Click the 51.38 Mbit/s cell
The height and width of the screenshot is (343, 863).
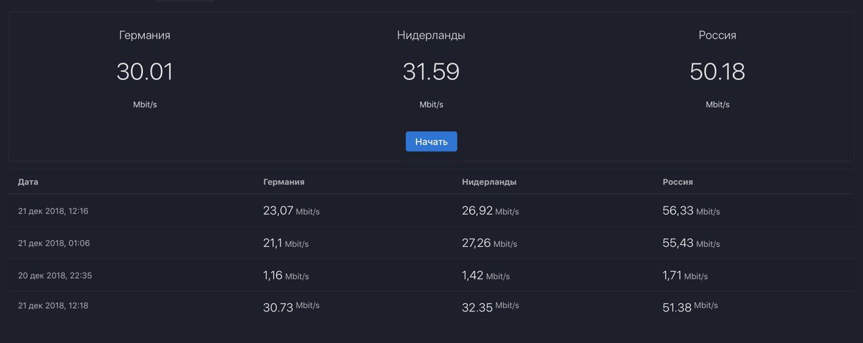[x=690, y=307]
